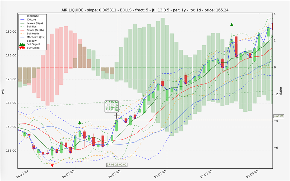Click the Dents (Teeth) red line sample
This screenshot has width=290, height=181.
[22, 30]
